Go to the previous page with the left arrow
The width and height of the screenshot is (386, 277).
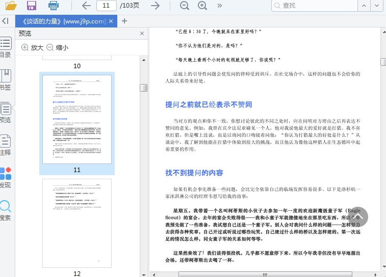tap(86, 6)
